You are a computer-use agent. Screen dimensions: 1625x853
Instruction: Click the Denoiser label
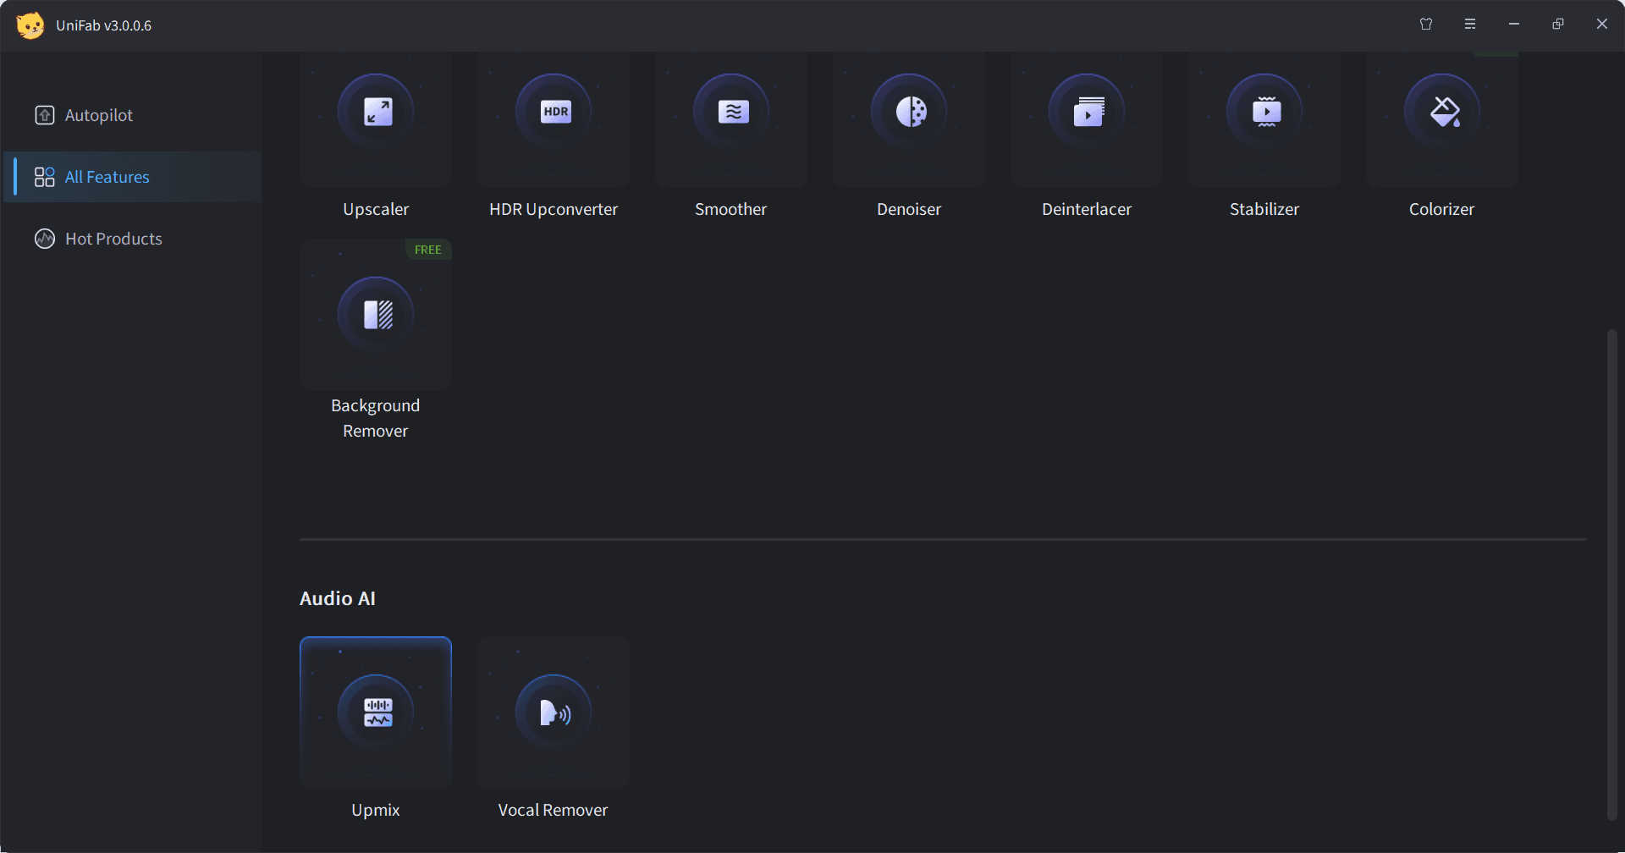(x=909, y=209)
